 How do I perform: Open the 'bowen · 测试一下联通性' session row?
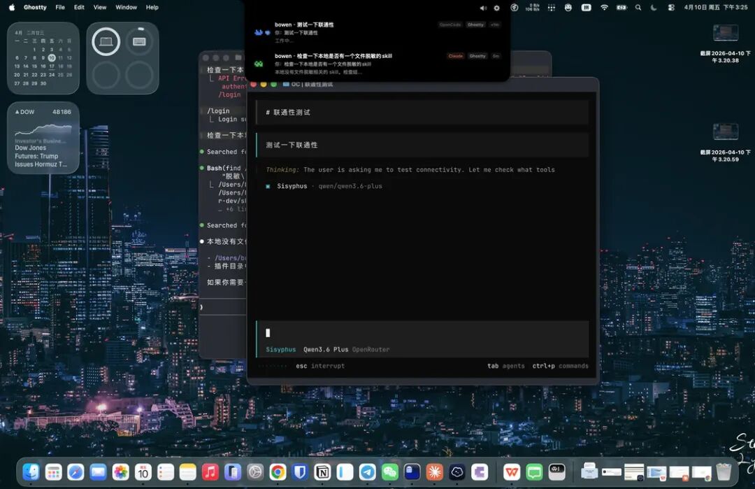point(377,32)
